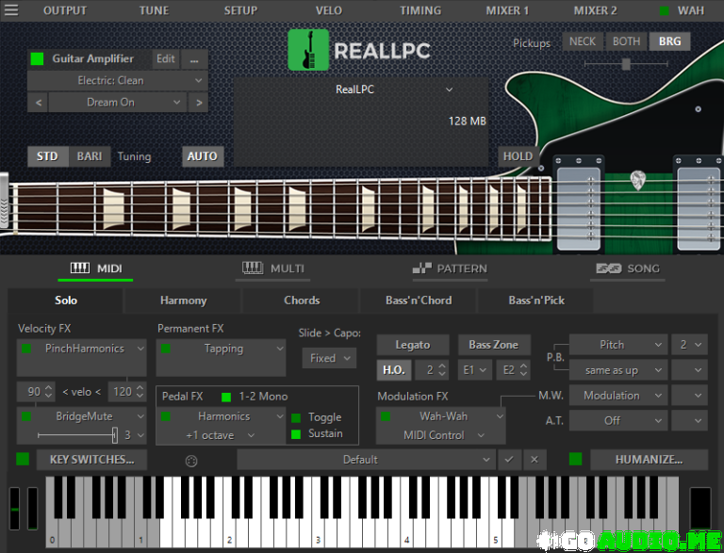Switch to the Harmony tab
The height and width of the screenshot is (553, 724).
[x=183, y=301]
